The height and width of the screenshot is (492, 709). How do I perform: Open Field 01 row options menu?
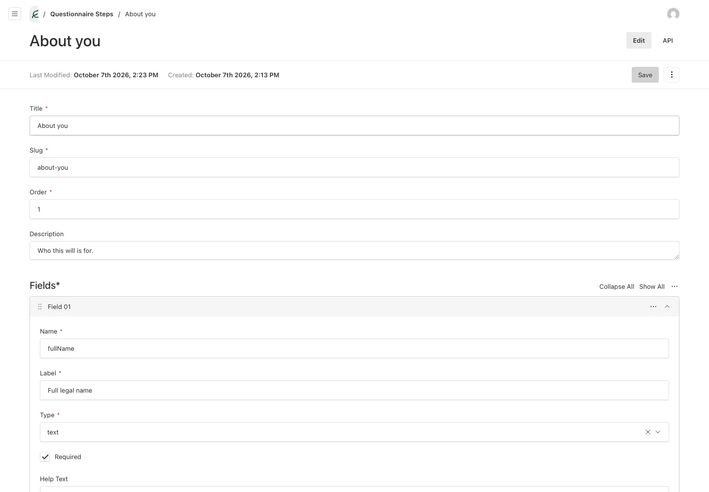[653, 307]
